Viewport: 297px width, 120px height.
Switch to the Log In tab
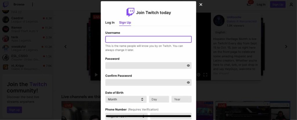(110, 22)
